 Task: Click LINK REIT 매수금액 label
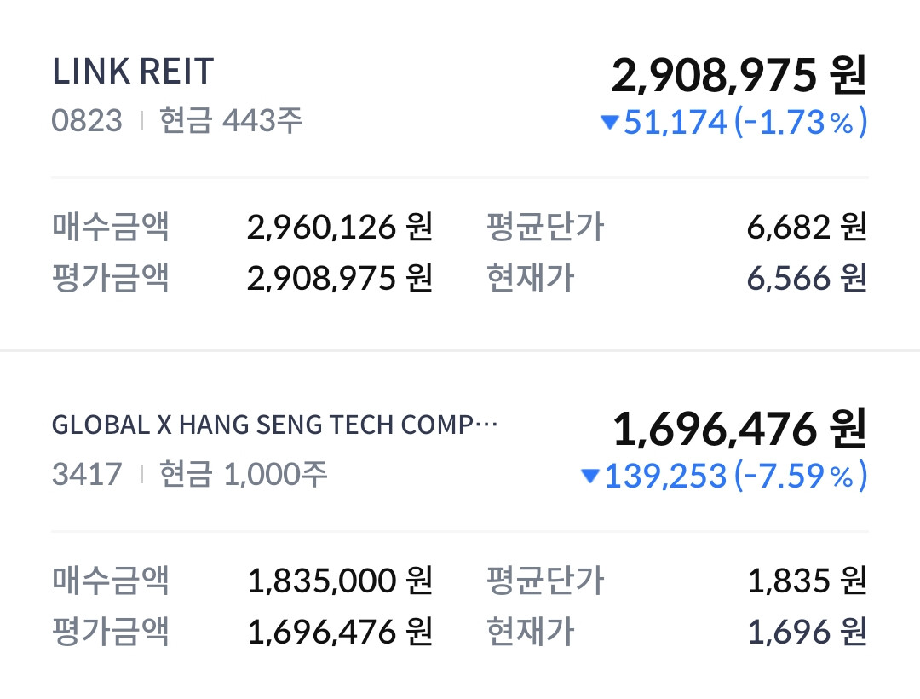[x=111, y=228]
